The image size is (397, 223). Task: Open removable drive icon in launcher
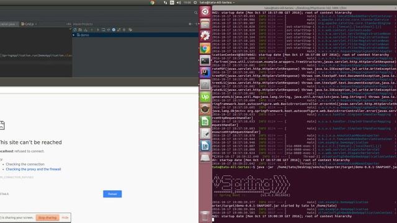pos(205,158)
